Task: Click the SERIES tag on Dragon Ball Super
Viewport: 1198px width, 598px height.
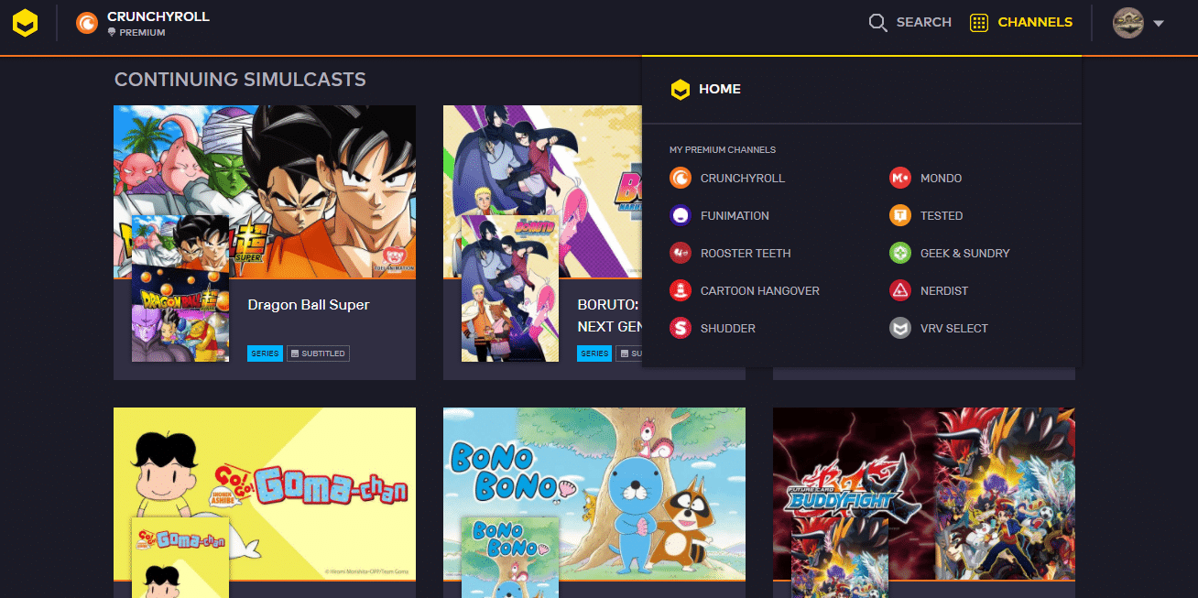Action: click(x=265, y=353)
